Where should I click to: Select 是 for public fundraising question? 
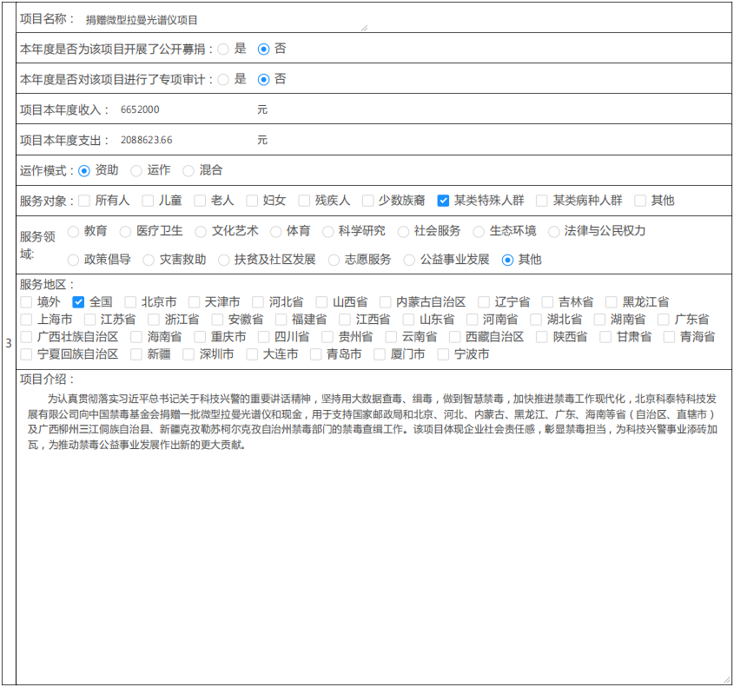tap(223, 50)
